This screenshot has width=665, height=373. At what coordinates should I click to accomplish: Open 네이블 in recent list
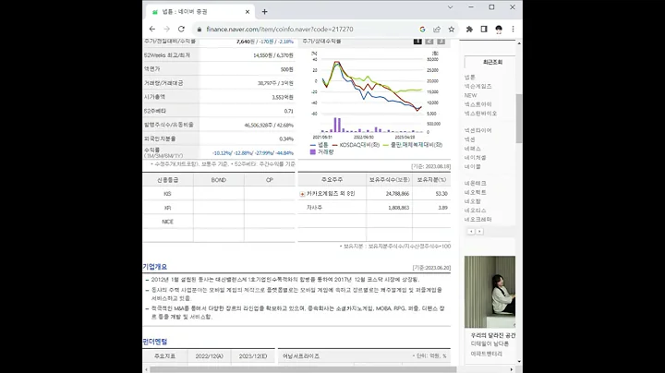473,166
